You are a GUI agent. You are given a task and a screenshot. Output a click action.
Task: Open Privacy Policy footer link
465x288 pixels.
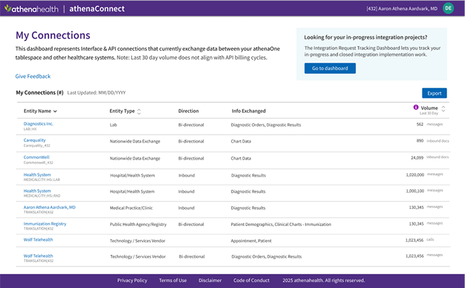(x=132, y=280)
